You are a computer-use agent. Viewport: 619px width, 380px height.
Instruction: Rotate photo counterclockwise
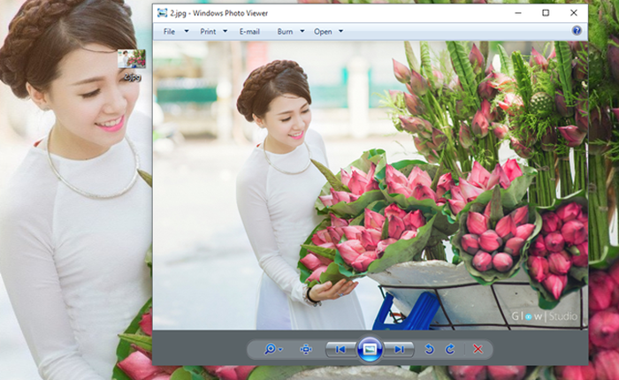(430, 349)
